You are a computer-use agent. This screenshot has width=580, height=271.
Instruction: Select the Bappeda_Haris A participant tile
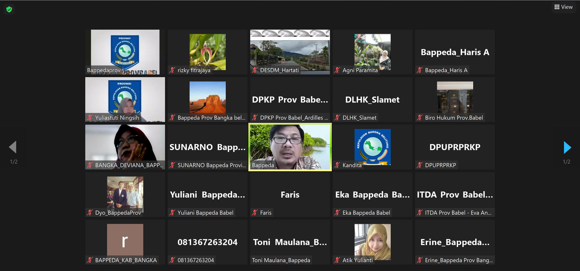click(x=455, y=52)
